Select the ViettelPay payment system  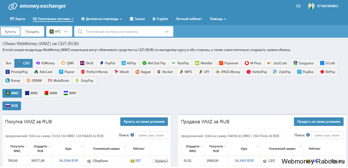(x=256, y=72)
